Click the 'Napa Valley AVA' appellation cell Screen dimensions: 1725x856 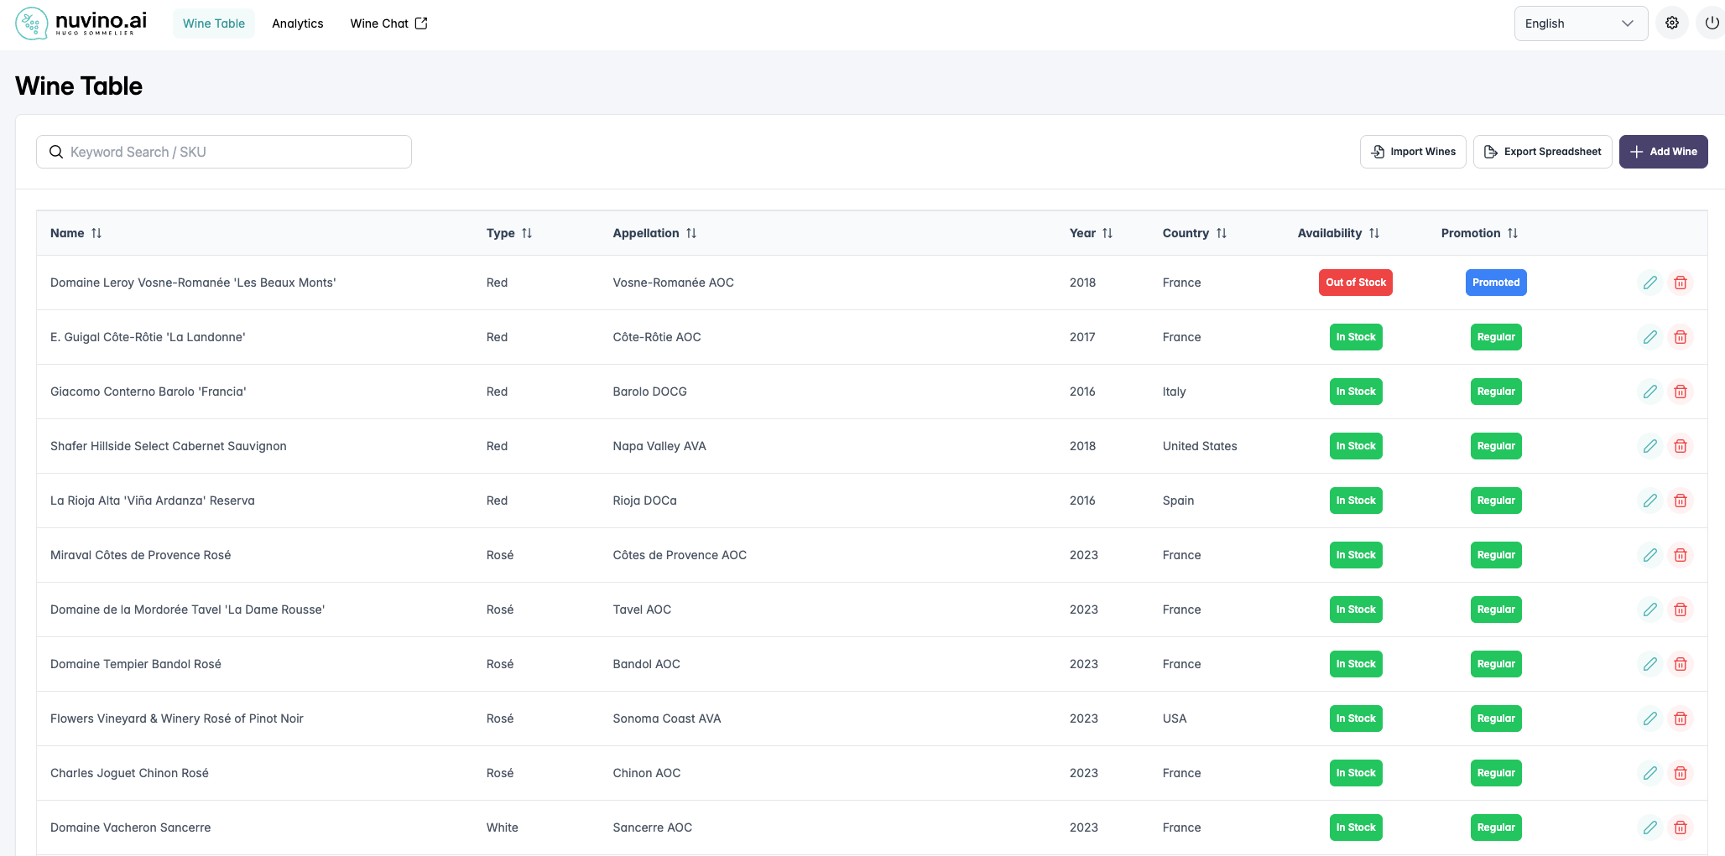tap(659, 446)
